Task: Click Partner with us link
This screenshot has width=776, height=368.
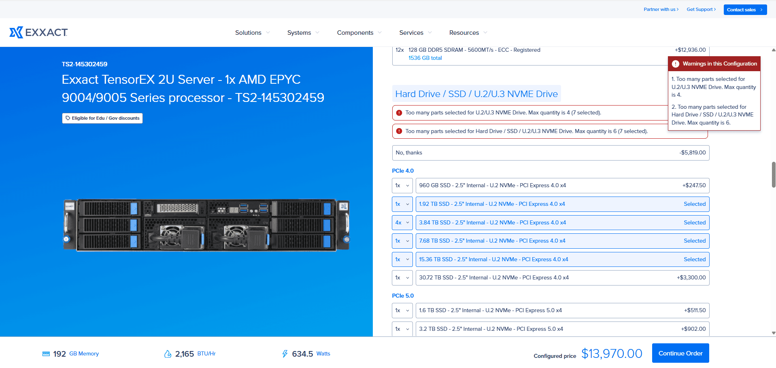Action: [x=661, y=9]
